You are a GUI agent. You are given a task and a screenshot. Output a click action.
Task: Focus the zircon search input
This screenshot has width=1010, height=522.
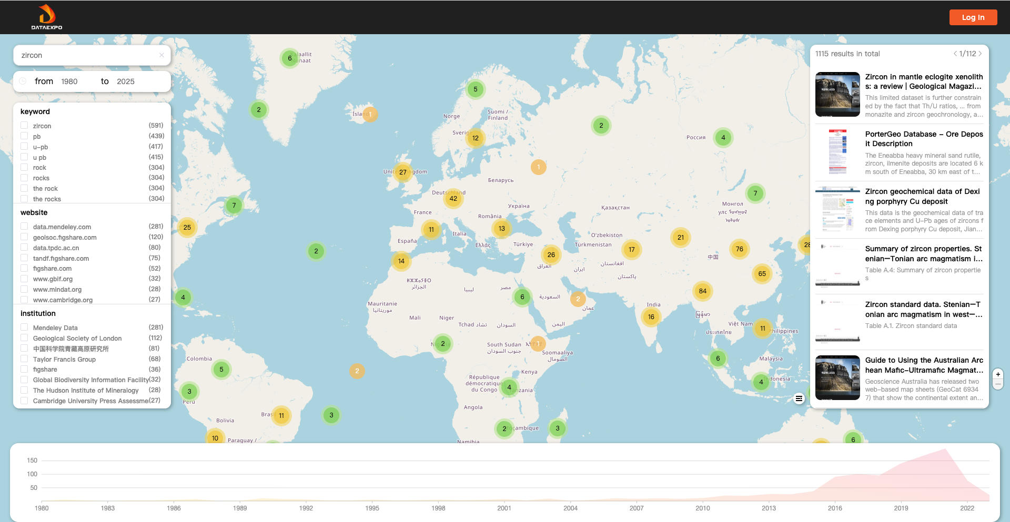tap(87, 55)
